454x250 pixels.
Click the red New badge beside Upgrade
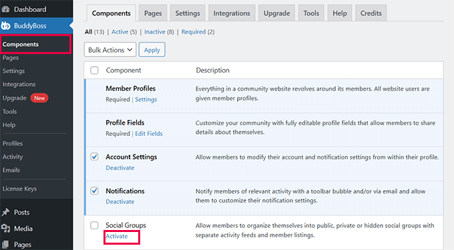[39, 98]
